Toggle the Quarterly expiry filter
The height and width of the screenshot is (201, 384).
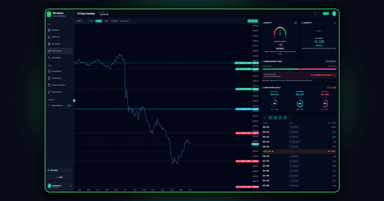click(x=124, y=21)
